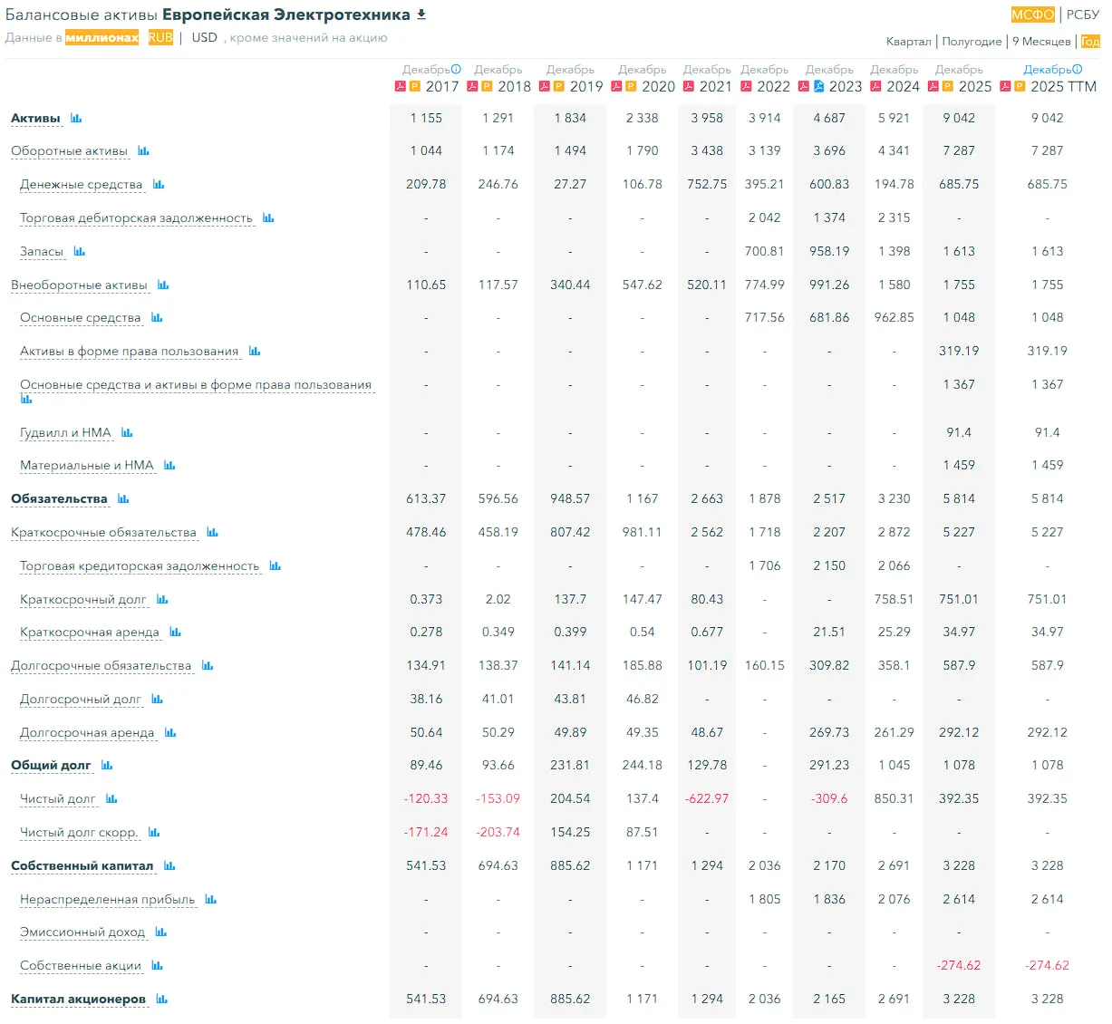
Task: Select Активы value 1 155 for 2017
Action: [426, 119]
